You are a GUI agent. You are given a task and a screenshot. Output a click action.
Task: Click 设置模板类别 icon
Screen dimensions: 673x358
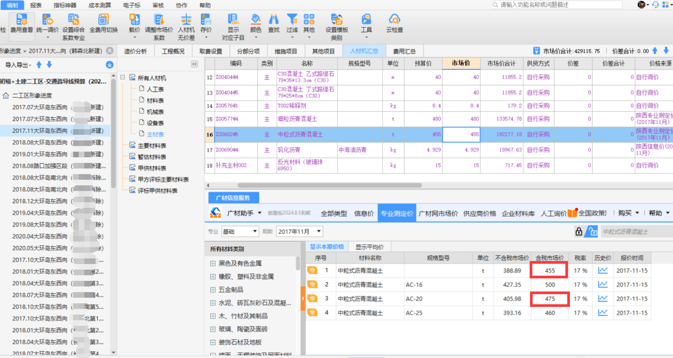tap(337, 27)
